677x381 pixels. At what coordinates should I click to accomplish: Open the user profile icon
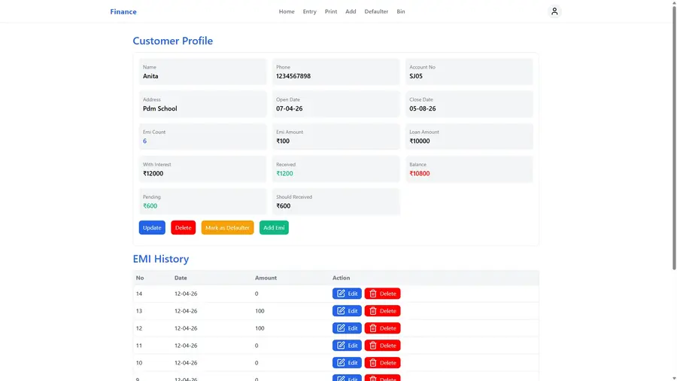coord(554,11)
